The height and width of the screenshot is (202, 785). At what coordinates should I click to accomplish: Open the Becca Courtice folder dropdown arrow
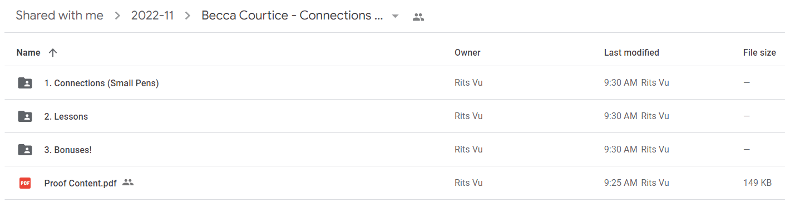pyautogui.click(x=395, y=16)
